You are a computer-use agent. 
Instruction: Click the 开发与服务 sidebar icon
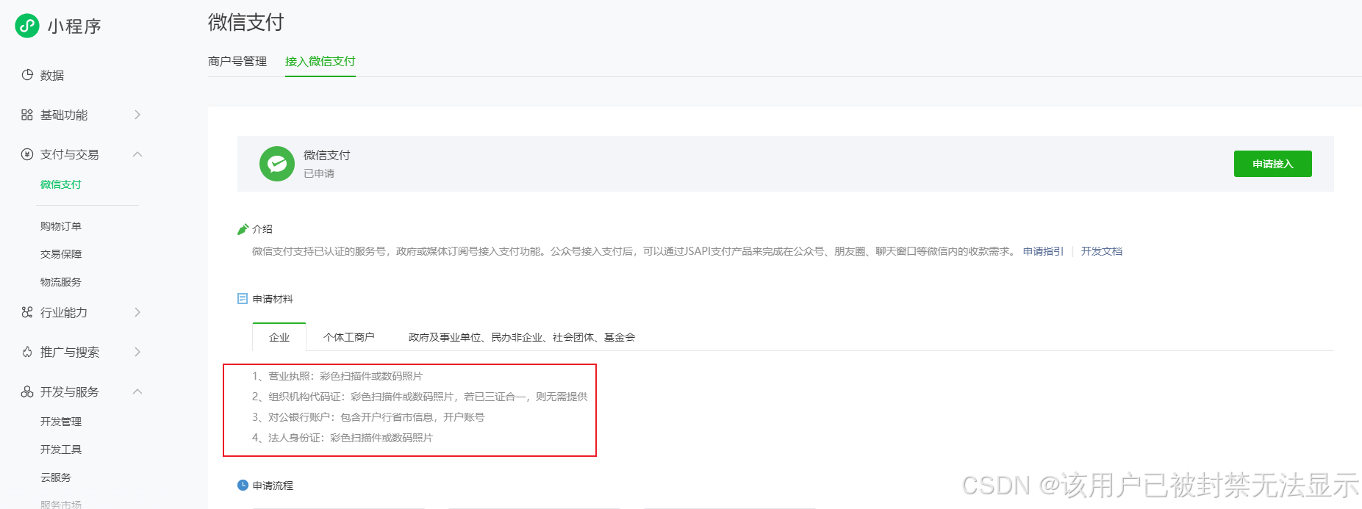pyautogui.click(x=27, y=391)
